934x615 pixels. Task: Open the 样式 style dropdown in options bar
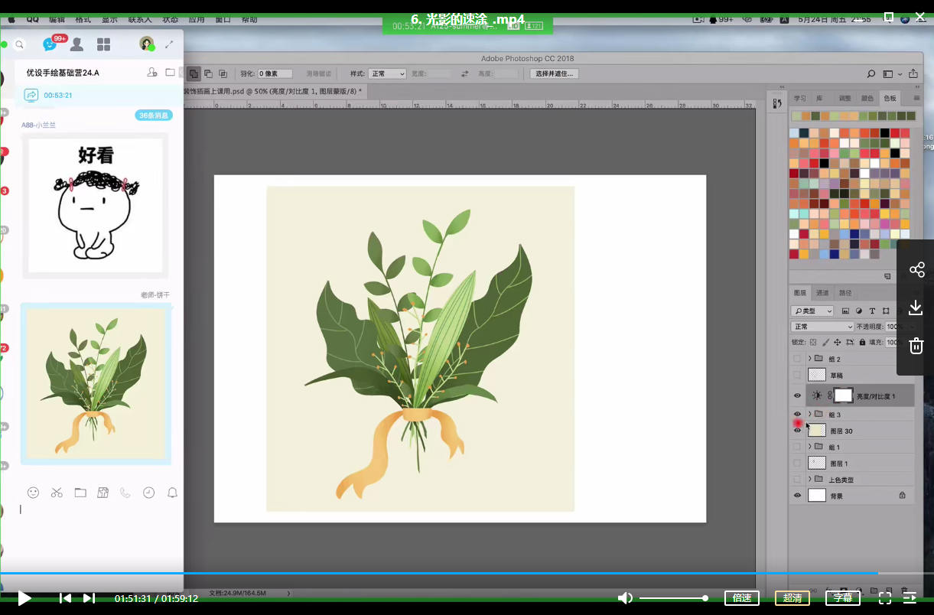(387, 73)
